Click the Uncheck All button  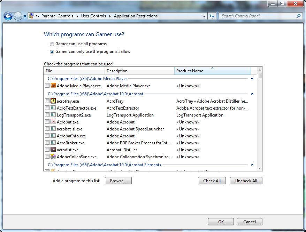point(246,181)
